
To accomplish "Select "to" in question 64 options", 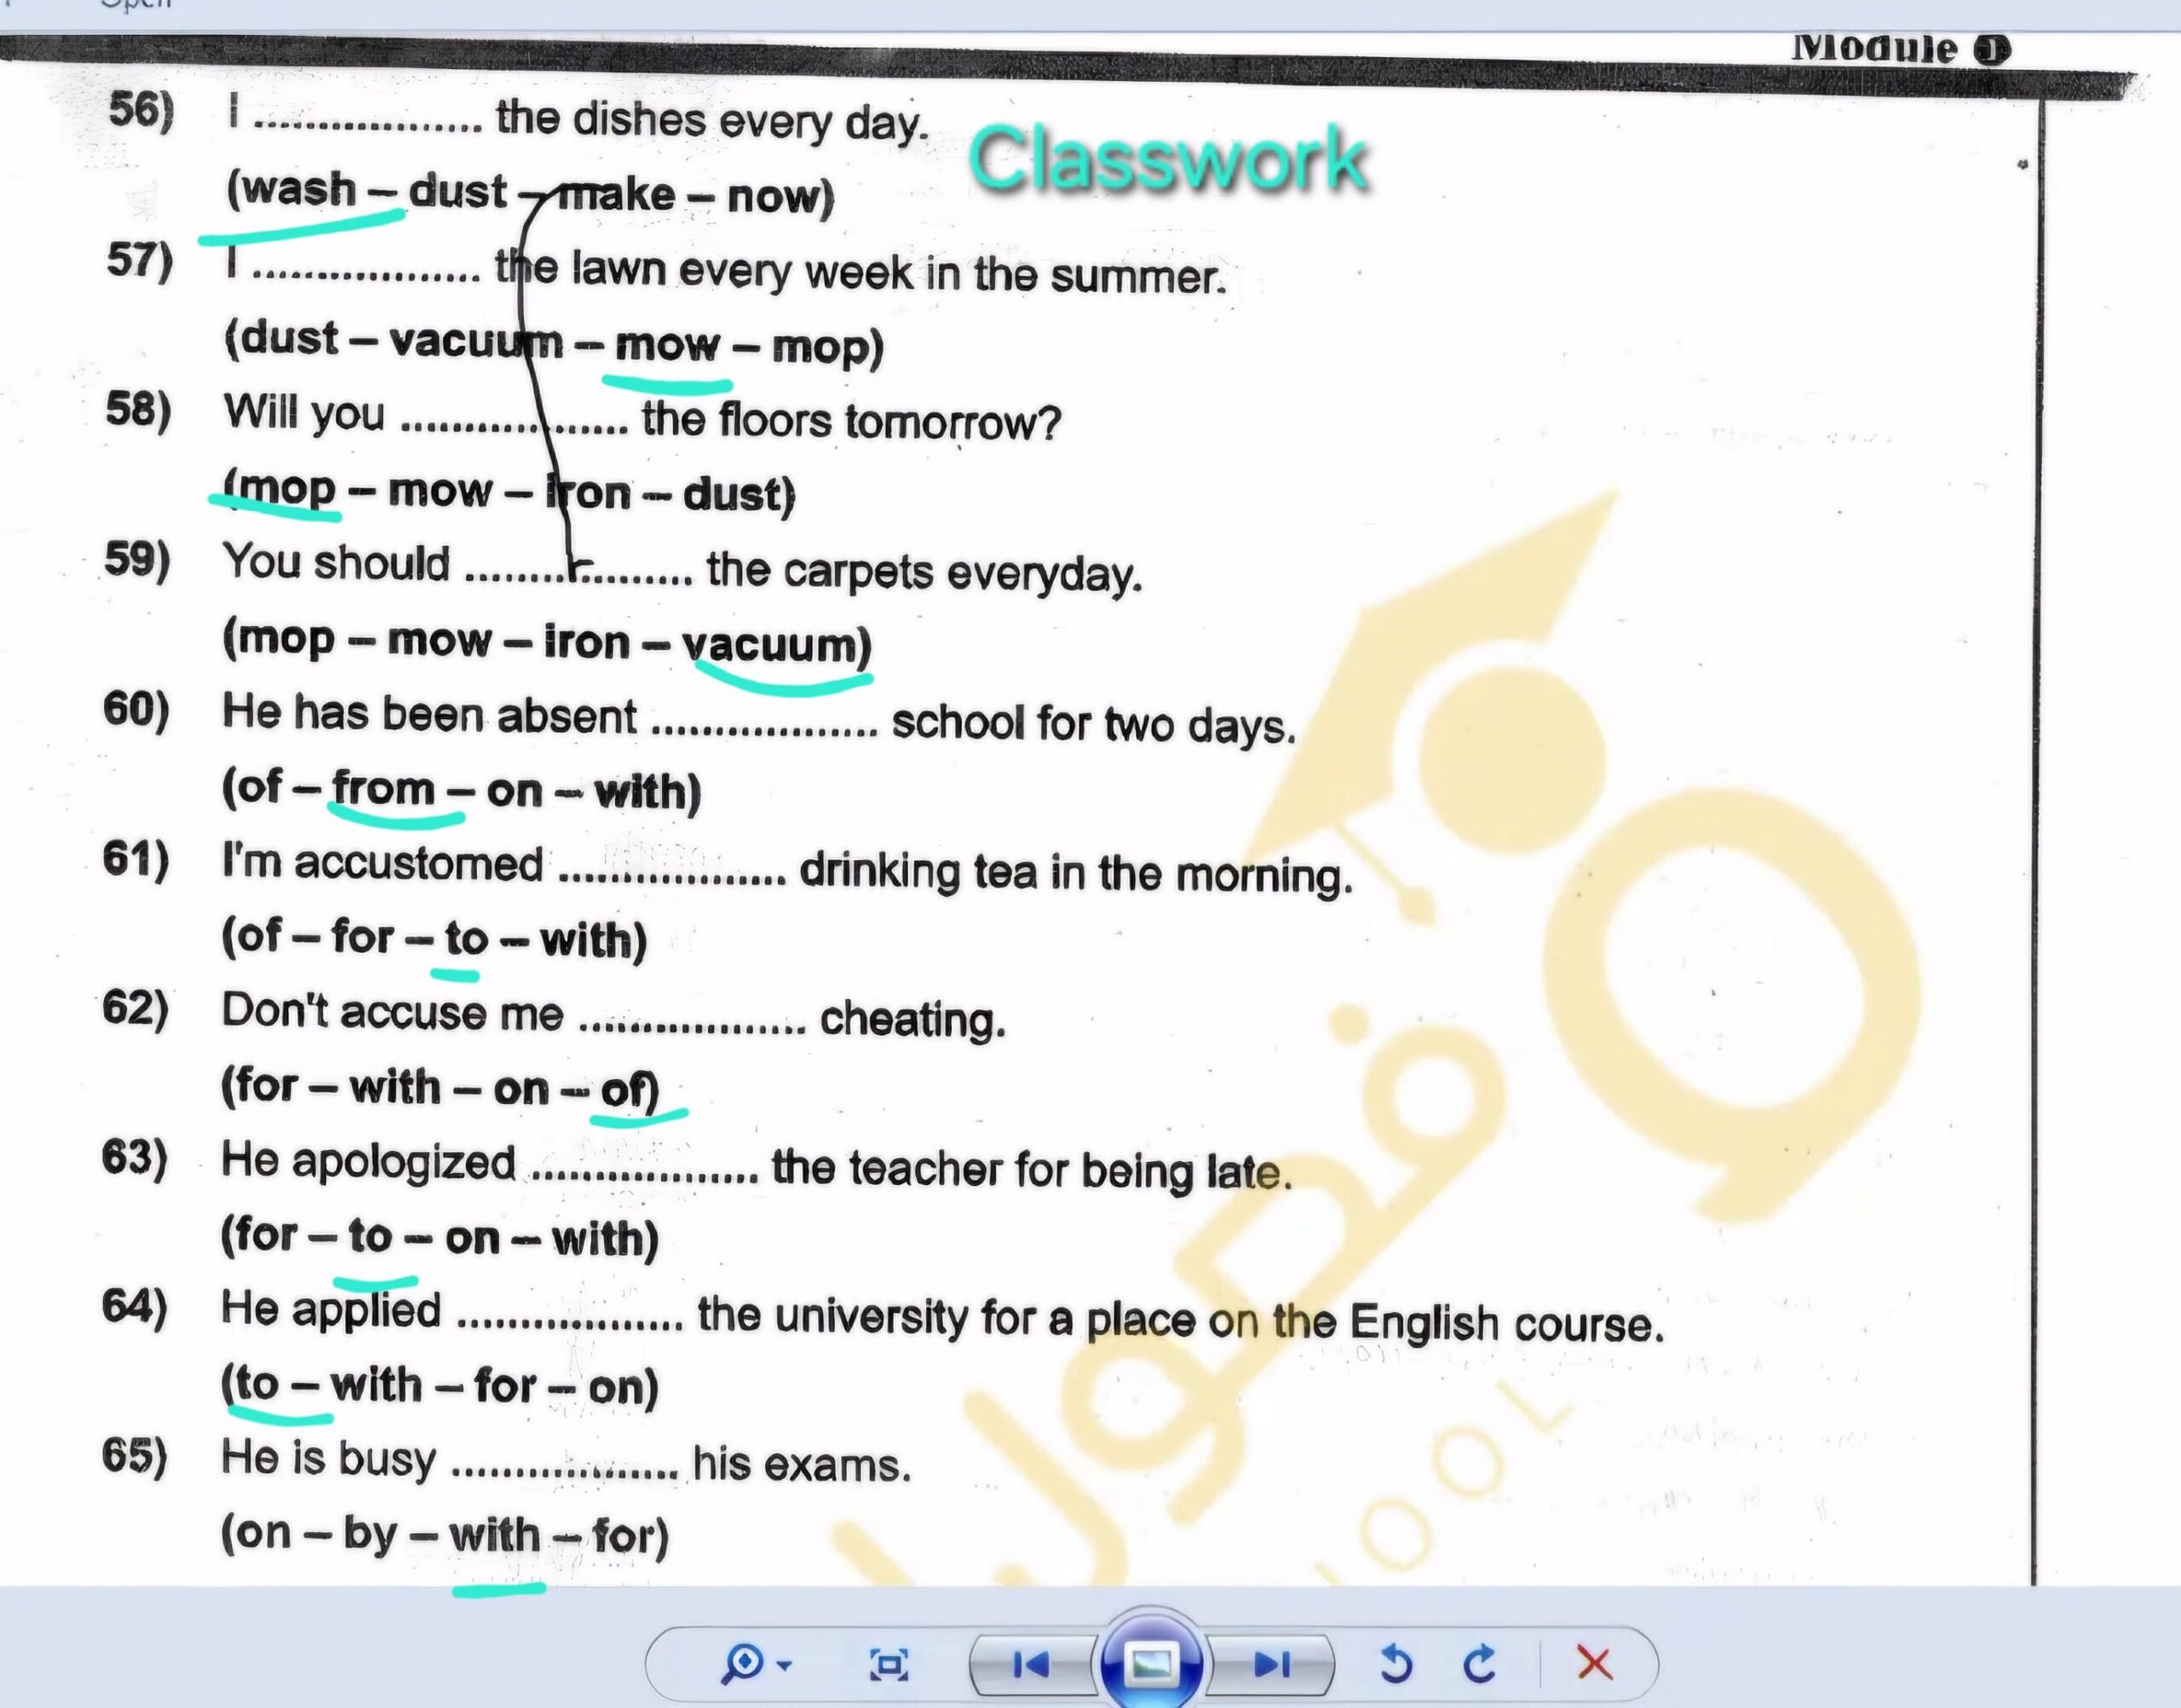I will point(257,1384).
